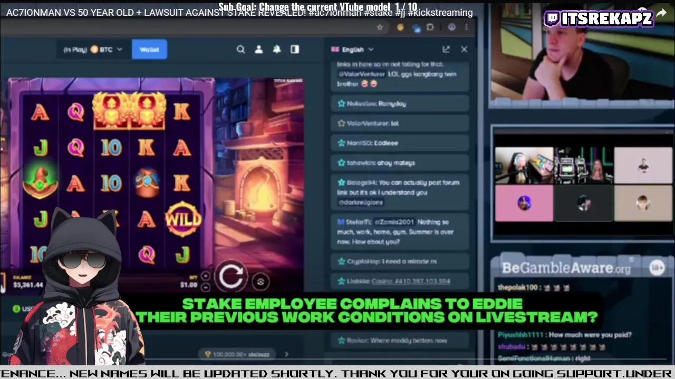This screenshot has height=379, width=675.
Task: Click the video title text at top
Action: coord(239,12)
